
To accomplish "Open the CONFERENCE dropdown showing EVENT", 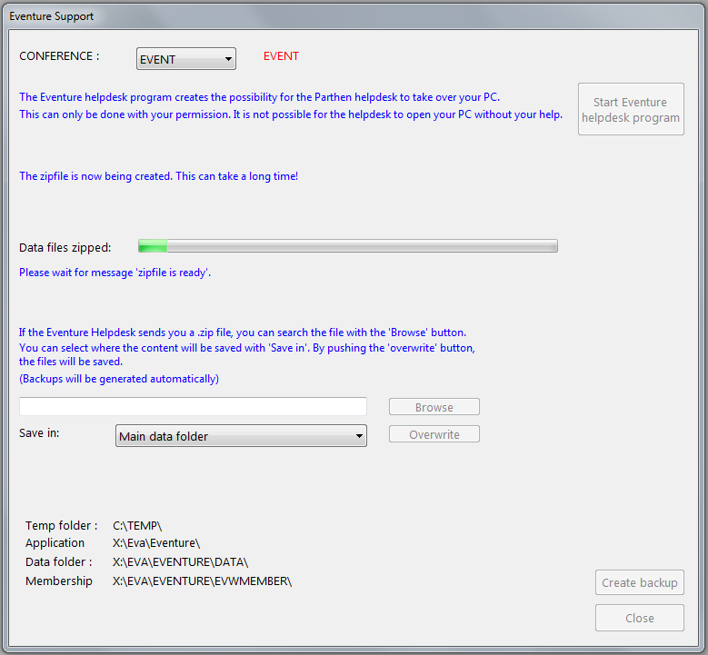I will [185, 59].
